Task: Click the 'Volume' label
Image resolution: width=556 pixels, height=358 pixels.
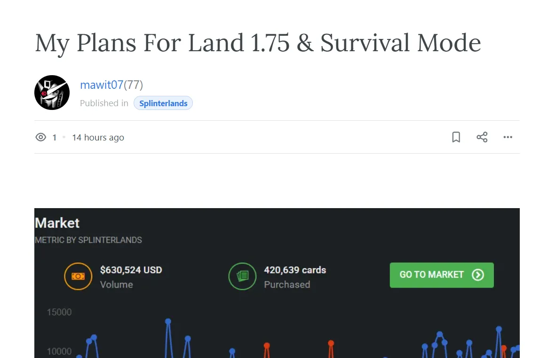Action: (x=116, y=284)
